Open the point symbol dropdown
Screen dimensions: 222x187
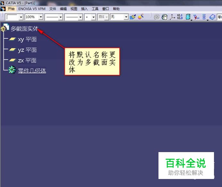coord(93,17)
